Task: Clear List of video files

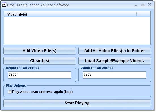Action: pos(40,61)
